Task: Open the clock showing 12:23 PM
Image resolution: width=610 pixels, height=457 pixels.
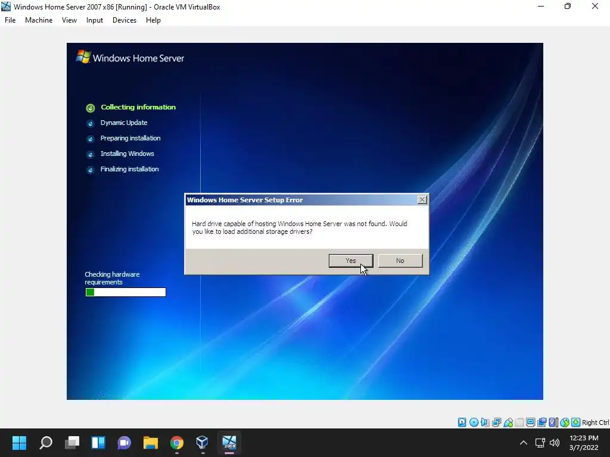Action: [584, 443]
